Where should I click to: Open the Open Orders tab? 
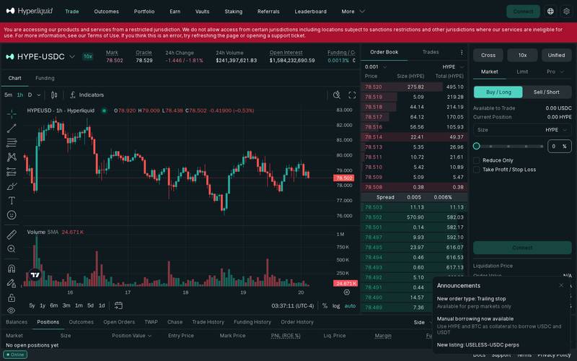[119, 322]
